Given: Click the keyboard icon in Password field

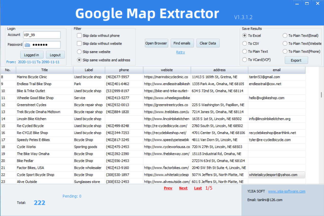Looking at the screenshot, I should click(x=27, y=45).
